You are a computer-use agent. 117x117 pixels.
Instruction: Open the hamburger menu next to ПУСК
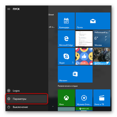[x=9, y=9]
